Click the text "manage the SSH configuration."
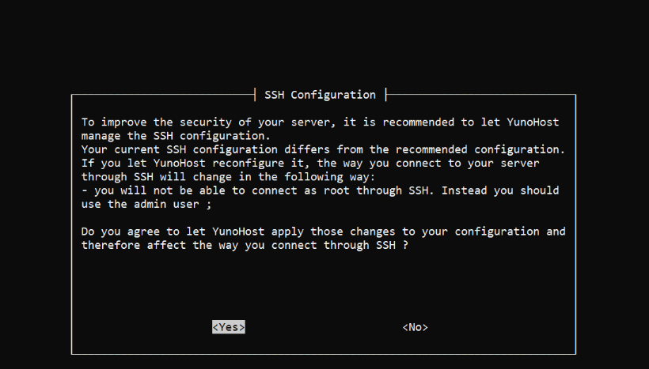 click(x=175, y=136)
